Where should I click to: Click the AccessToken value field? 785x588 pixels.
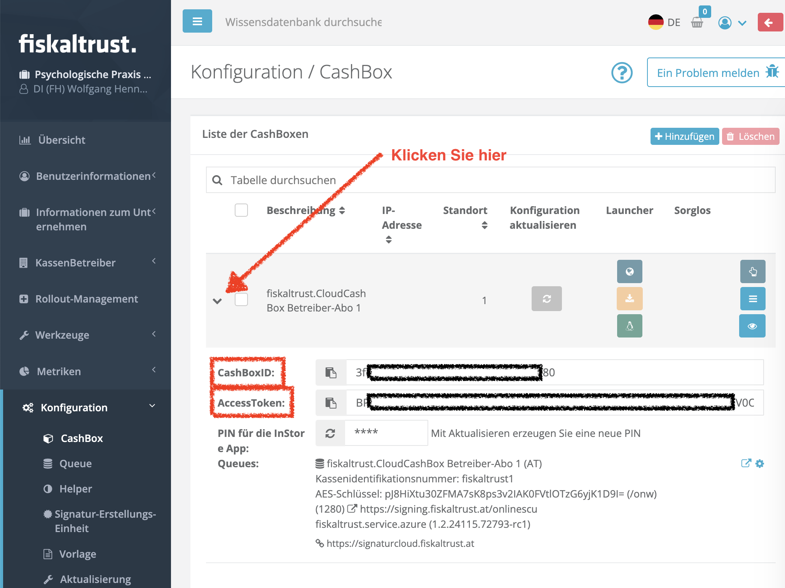[555, 403]
